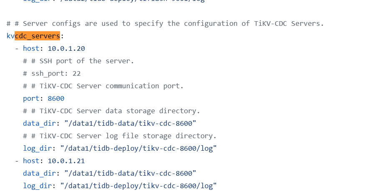Click the 'data storage directory' comment
This screenshot has height=194, width=372.
coord(112,111)
